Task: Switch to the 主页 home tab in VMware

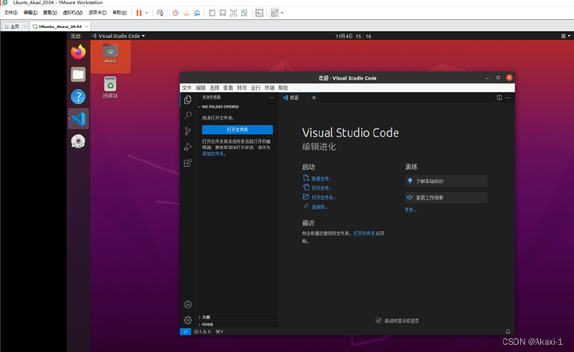Action: [14, 27]
